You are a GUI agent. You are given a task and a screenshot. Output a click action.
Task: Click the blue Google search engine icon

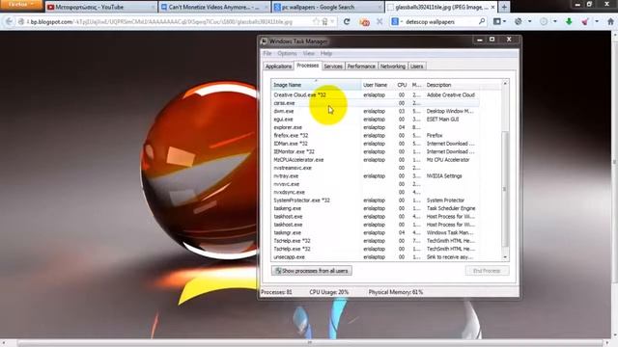coord(395,22)
